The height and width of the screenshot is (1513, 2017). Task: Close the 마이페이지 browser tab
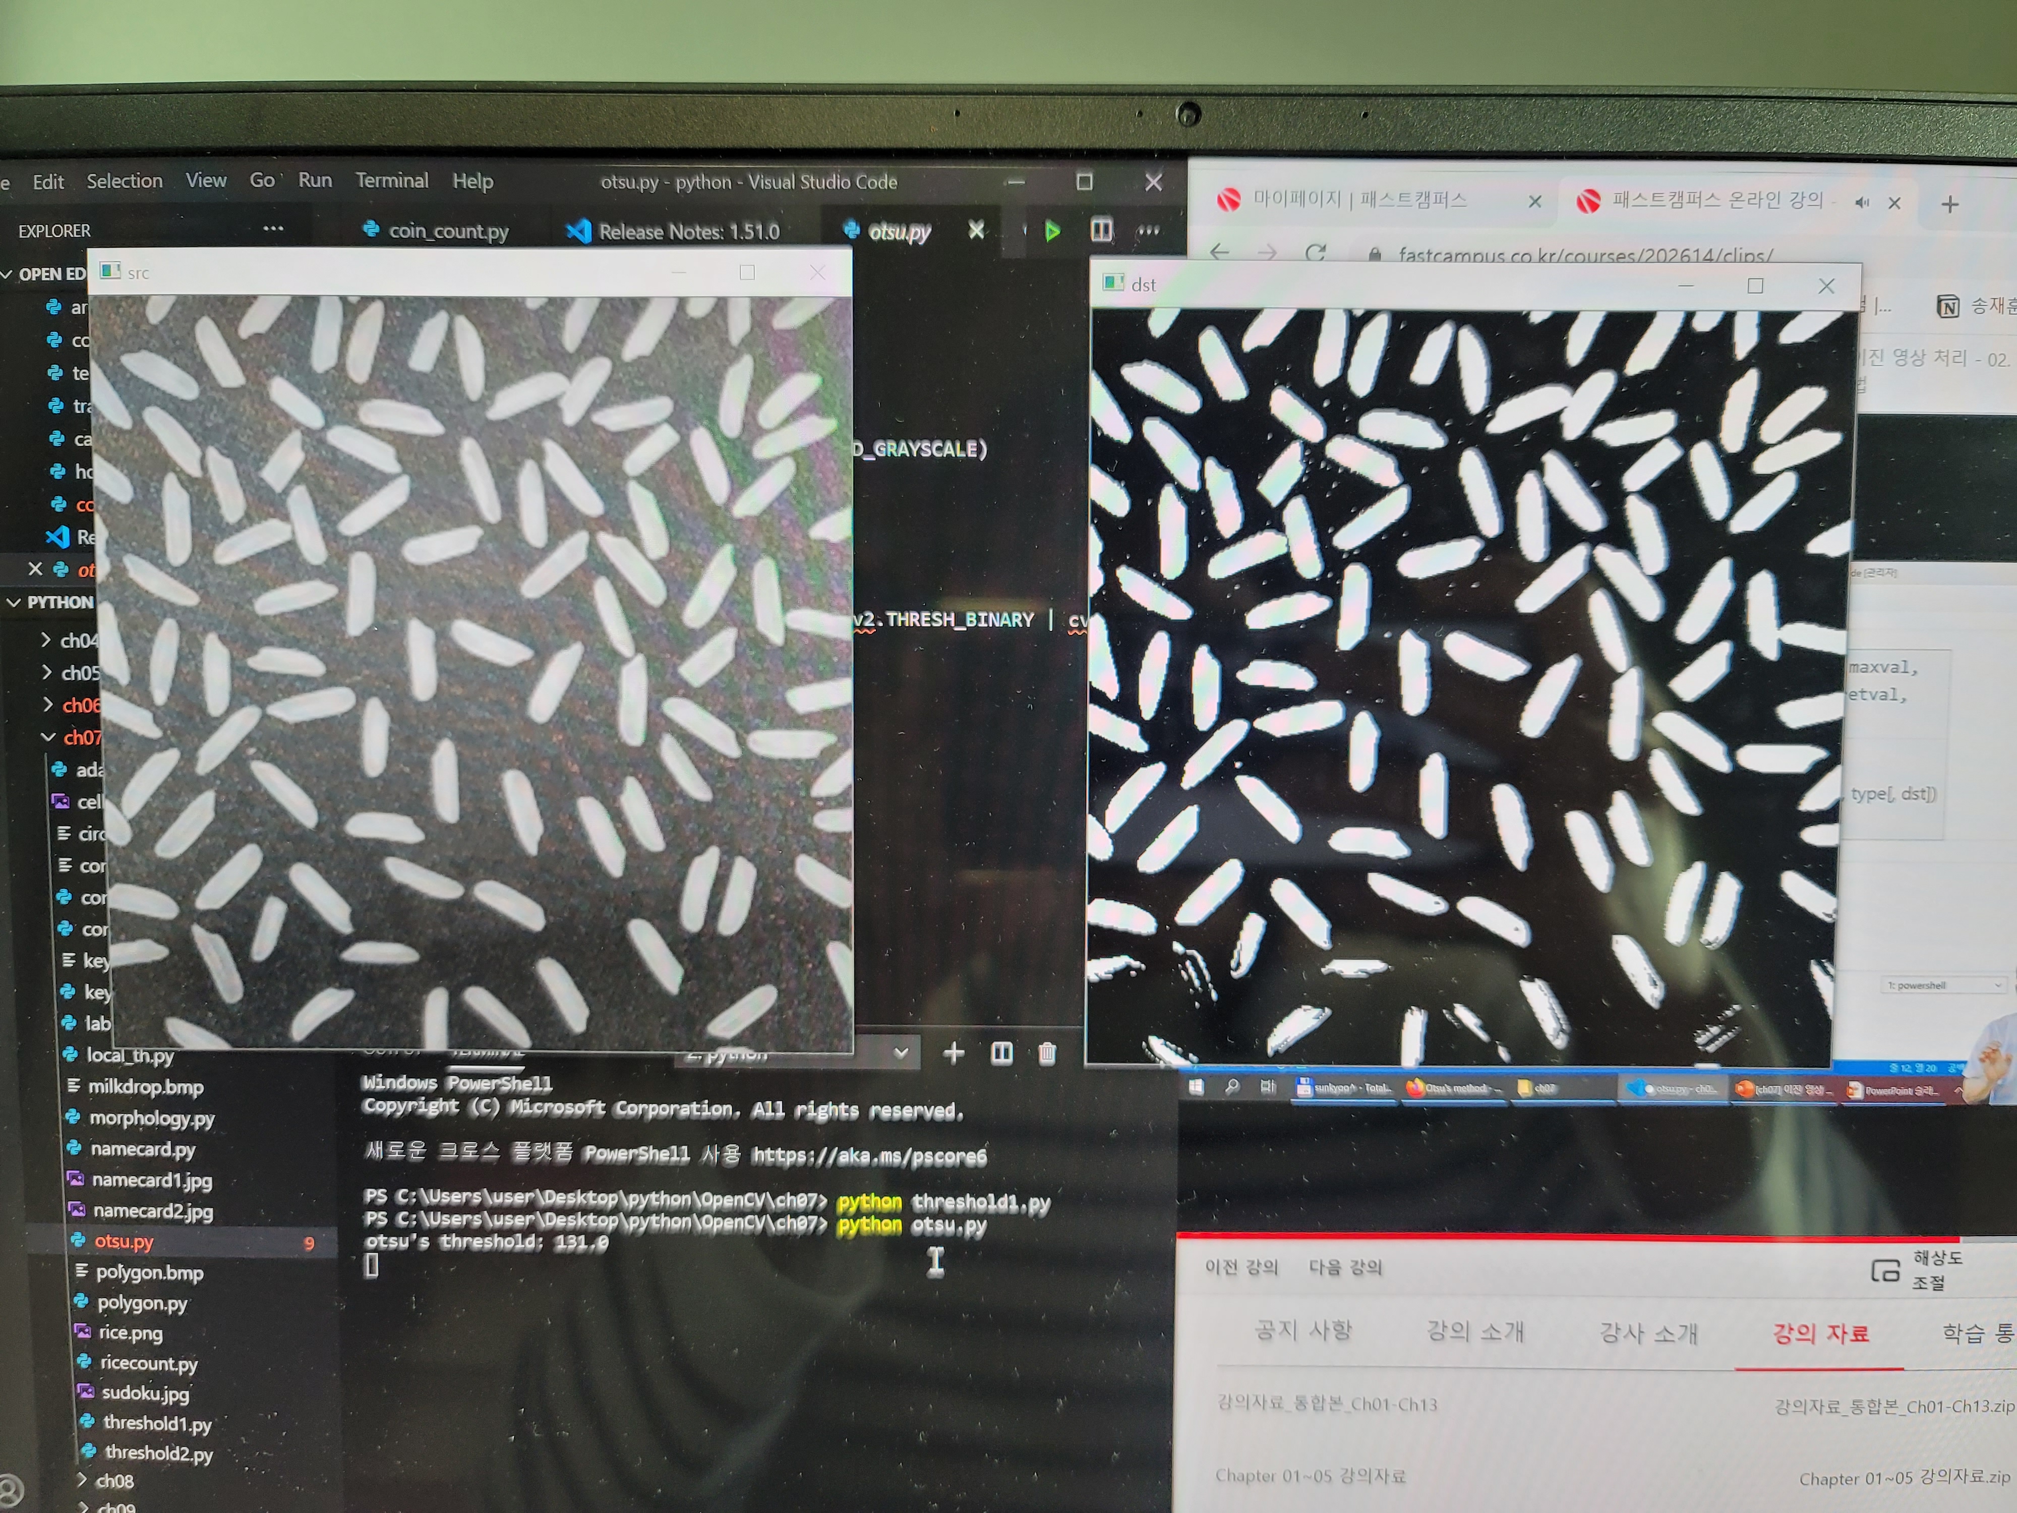pos(1534,202)
